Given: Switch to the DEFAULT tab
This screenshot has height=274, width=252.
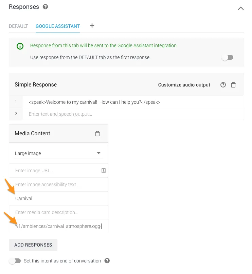Looking at the screenshot, I should coord(18,26).
